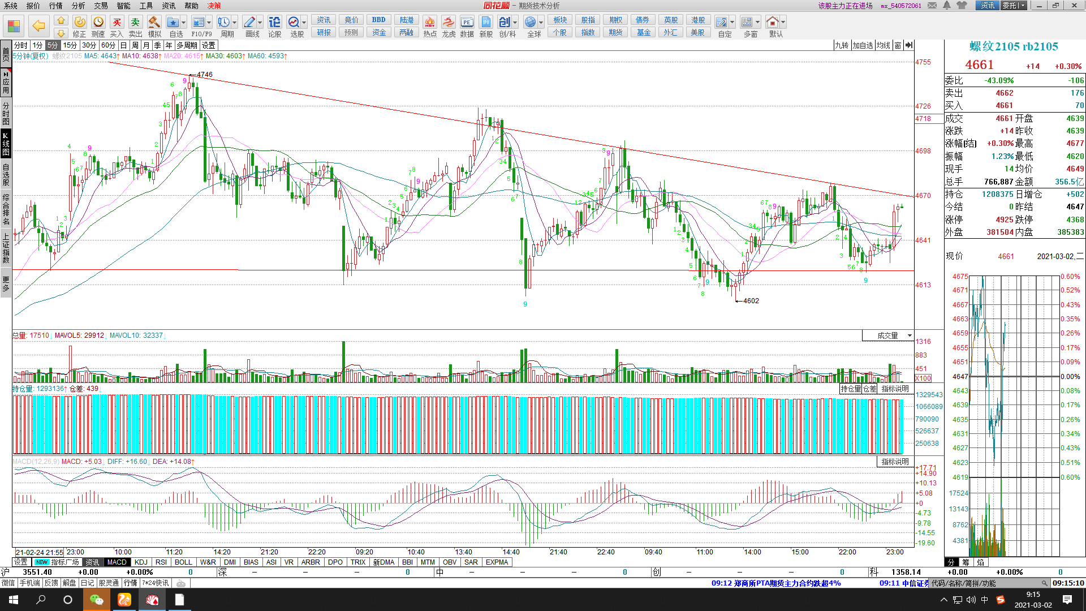Screen dimensions: 1086x611
Task: Select the KDJ indicator tab
Action: pos(141,562)
